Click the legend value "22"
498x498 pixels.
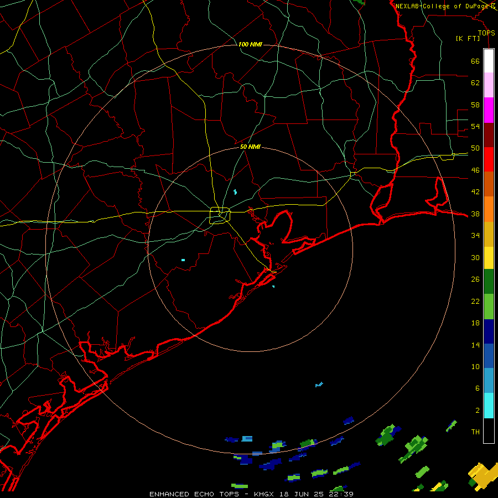[x=475, y=302]
